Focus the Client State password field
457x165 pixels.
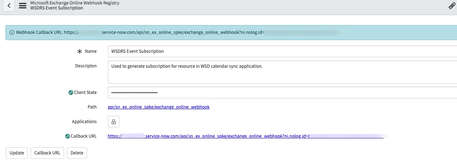282,93
